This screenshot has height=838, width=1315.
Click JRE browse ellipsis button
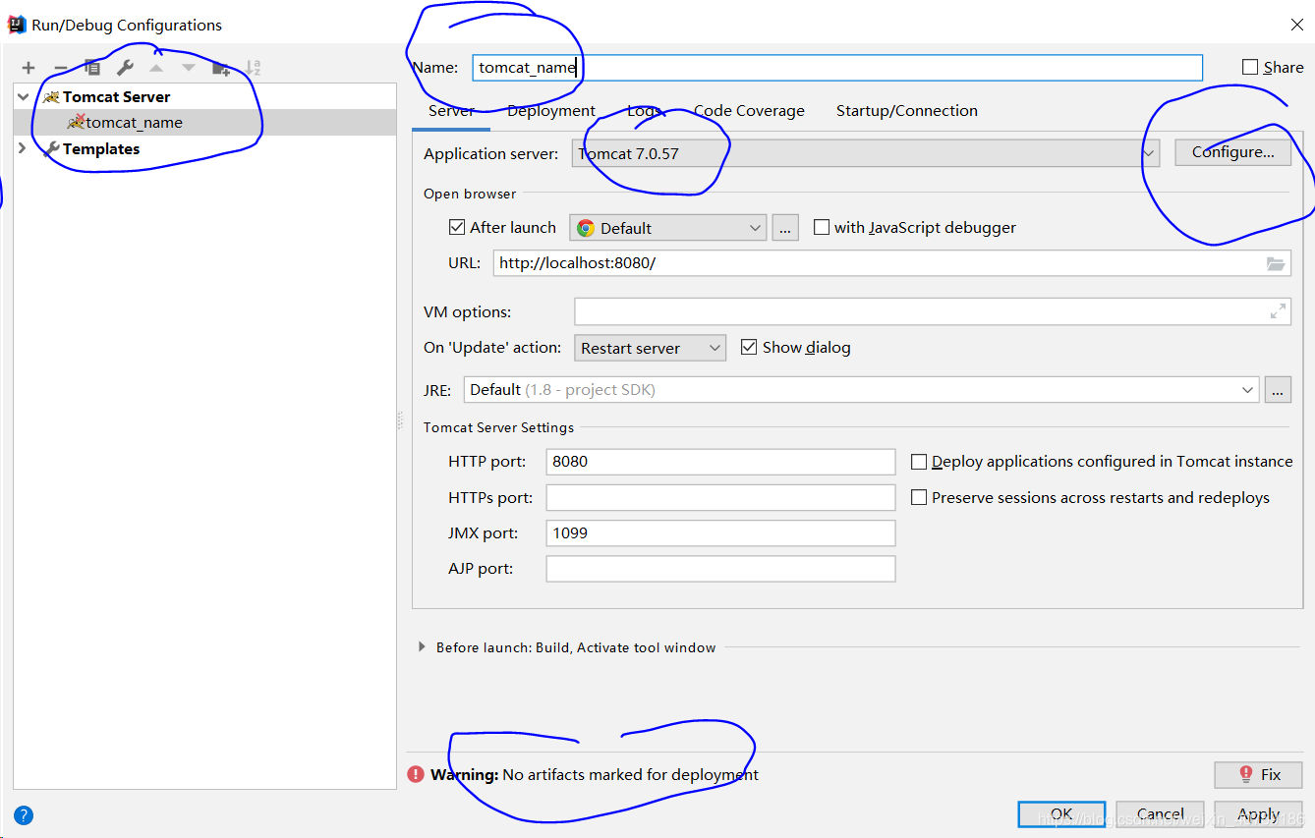point(1278,390)
